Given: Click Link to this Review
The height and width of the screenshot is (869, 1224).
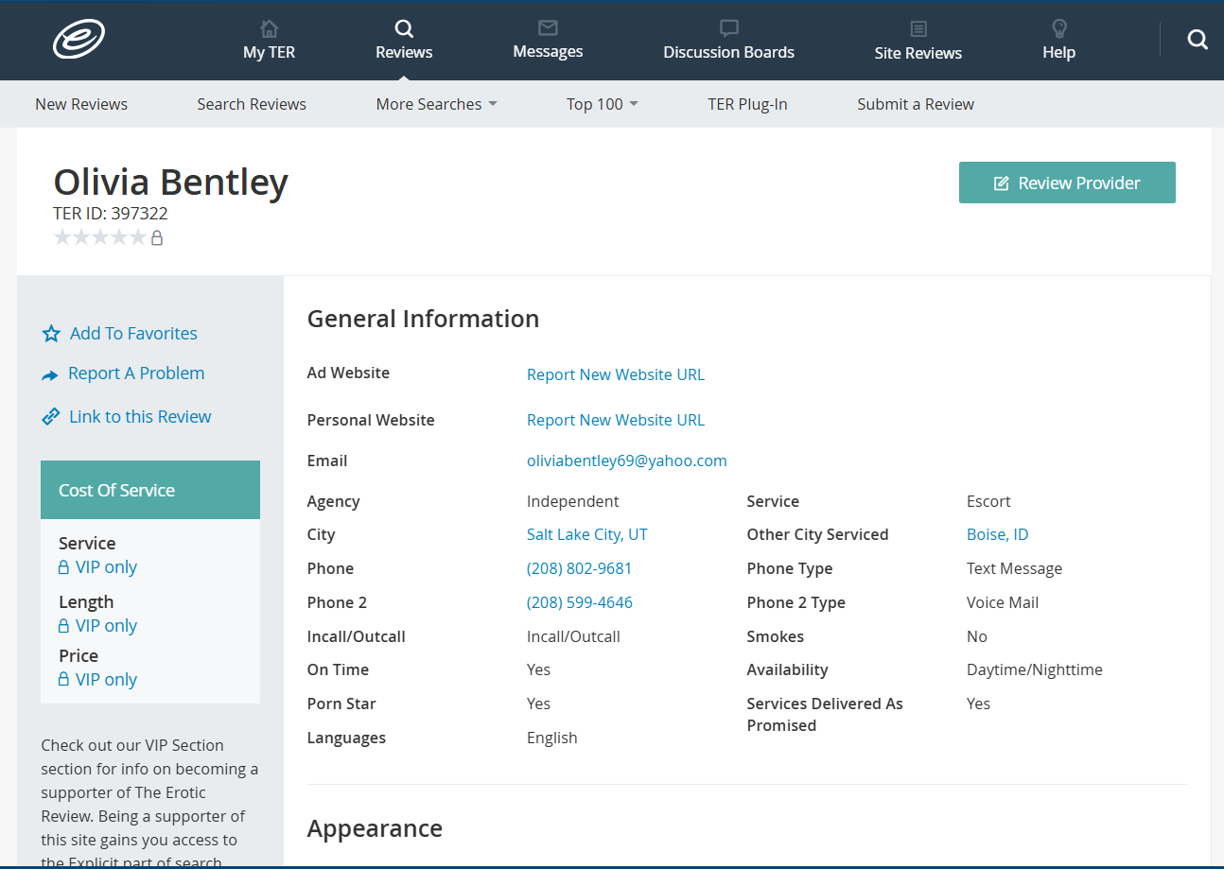Looking at the screenshot, I should (140, 417).
